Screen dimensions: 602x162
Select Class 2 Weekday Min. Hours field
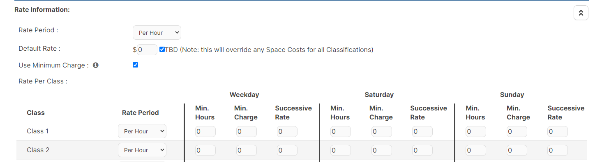pyautogui.click(x=205, y=150)
